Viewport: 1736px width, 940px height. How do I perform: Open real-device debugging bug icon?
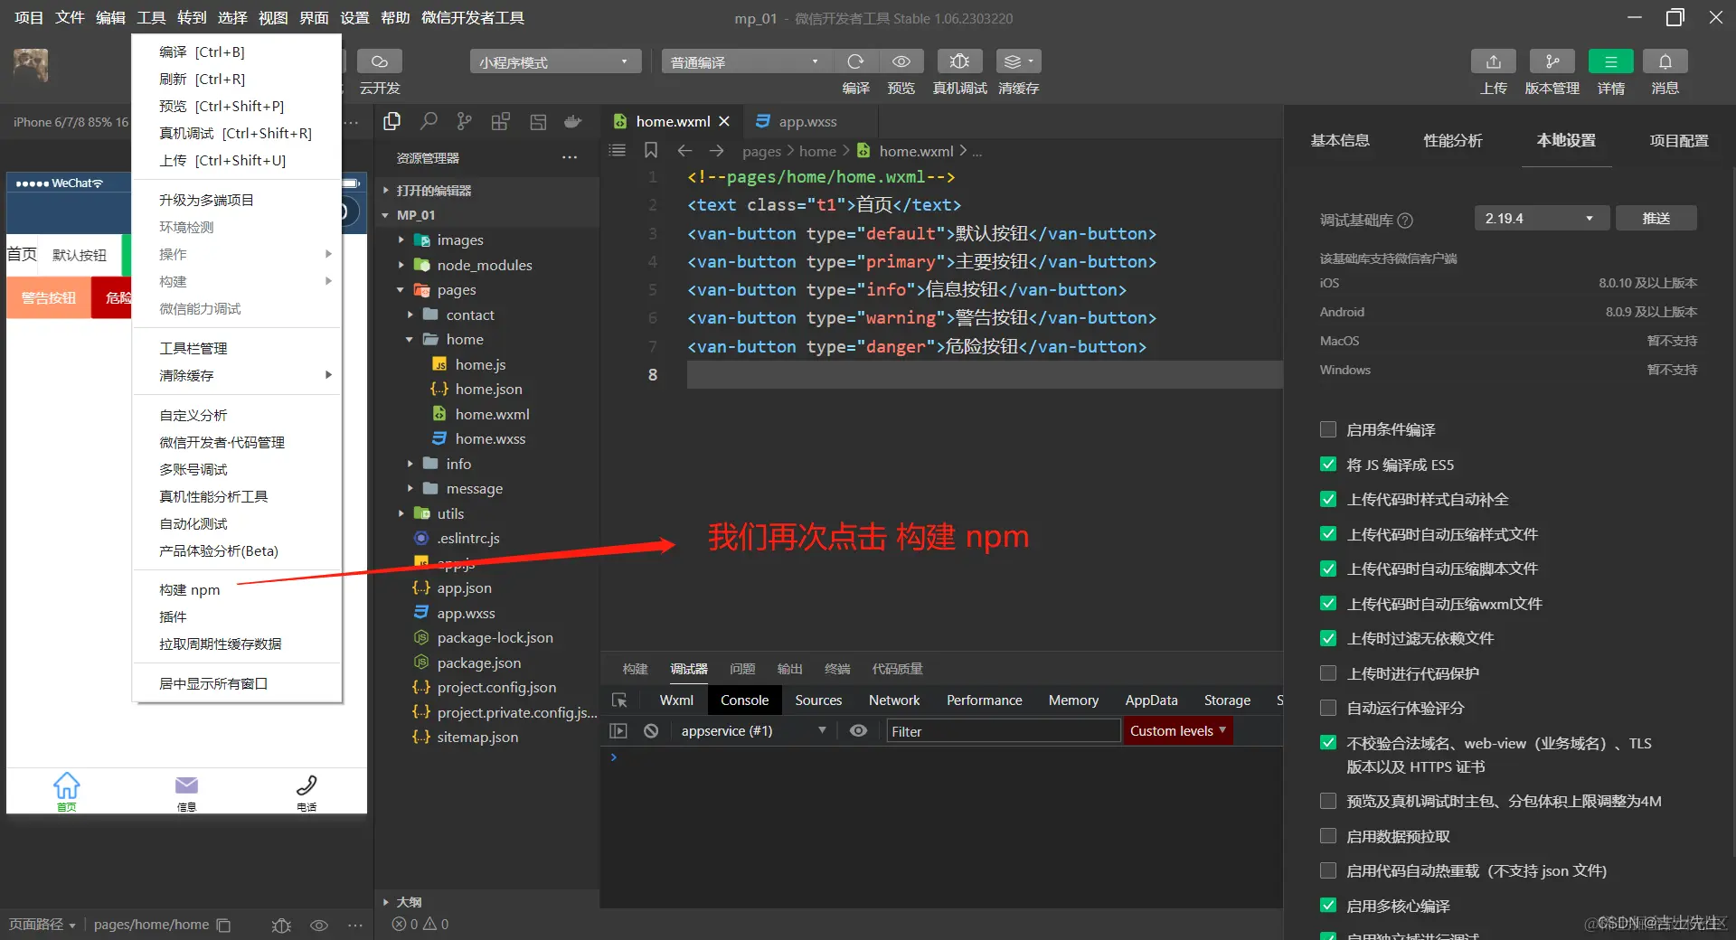click(x=959, y=61)
